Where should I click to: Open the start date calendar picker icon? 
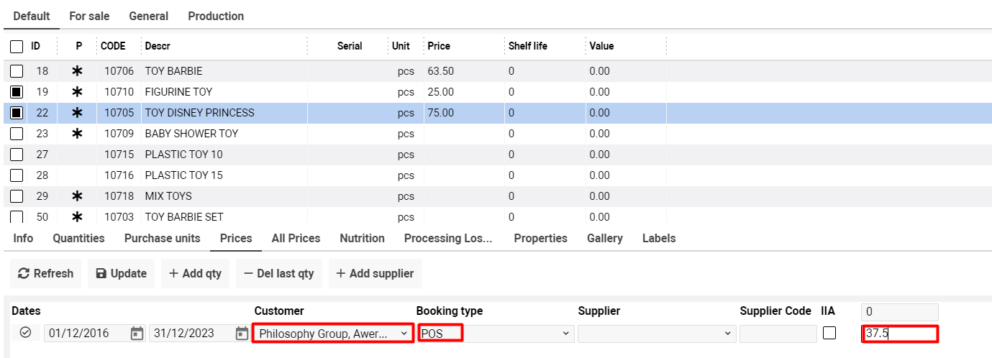click(x=137, y=334)
